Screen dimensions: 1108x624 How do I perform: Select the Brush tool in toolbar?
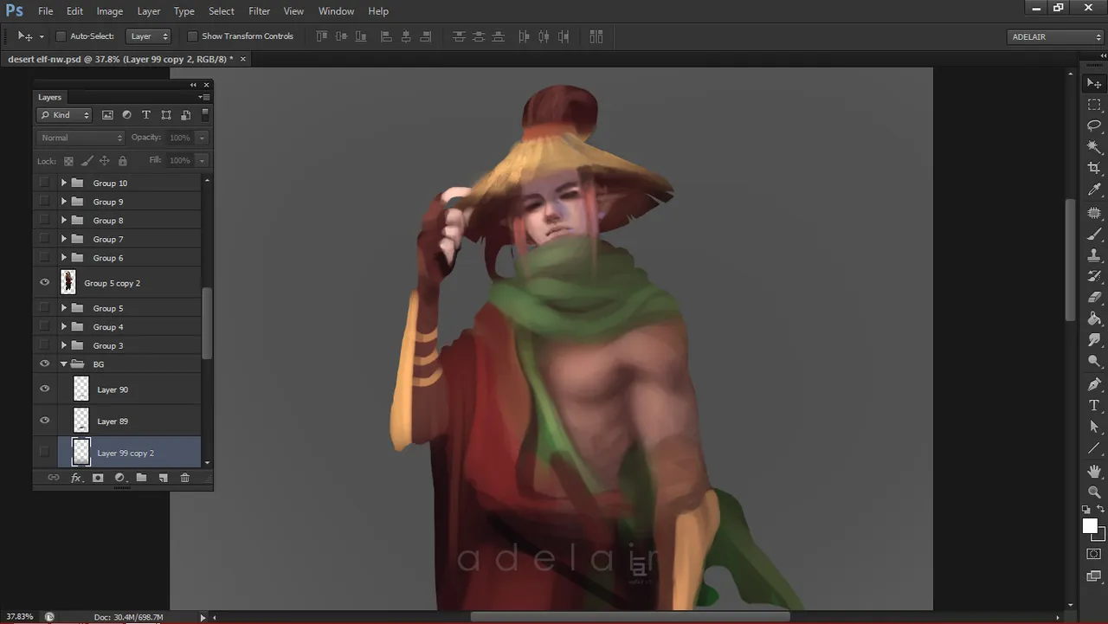pyautogui.click(x=1094, y=234)
